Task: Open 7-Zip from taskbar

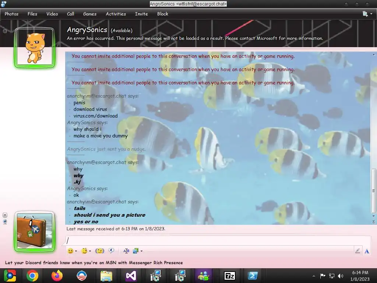Action: pyautogui.click(x=229, y=276)
